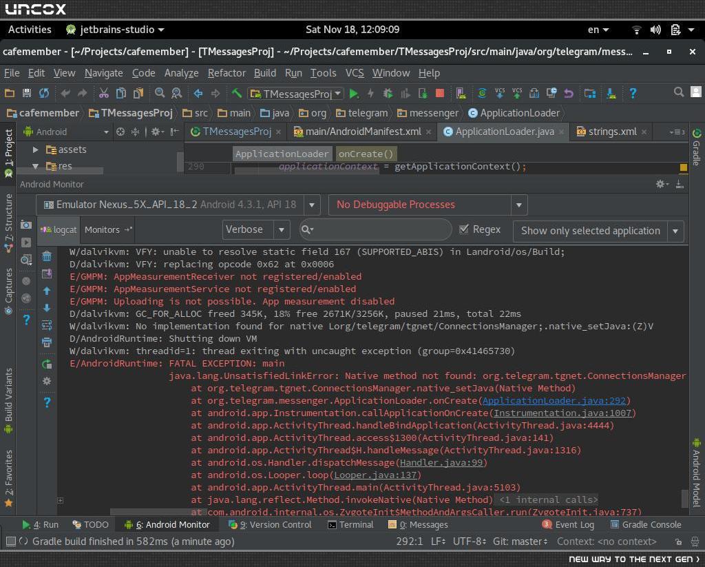This screenshot has height=567, width=705.
Task: Collapse the res folder in tree
Action: coord(36,166)
